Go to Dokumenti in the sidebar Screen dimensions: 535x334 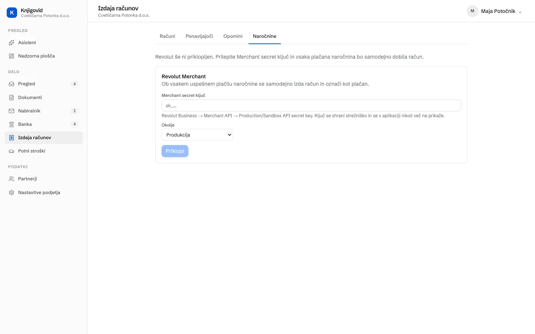43,98
